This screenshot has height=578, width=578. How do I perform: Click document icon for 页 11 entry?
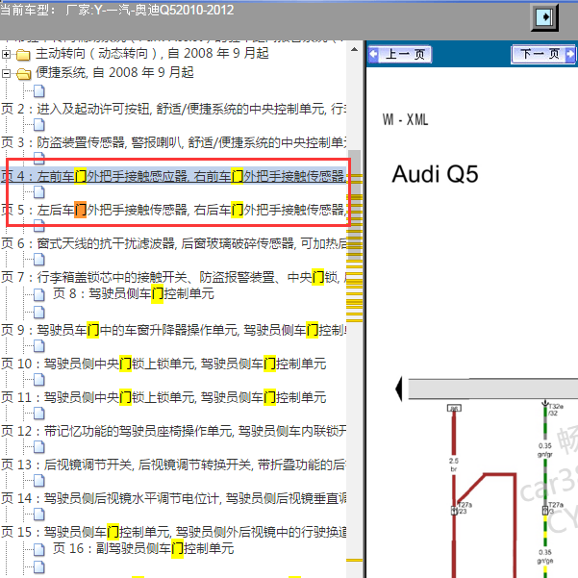(39, 379)
